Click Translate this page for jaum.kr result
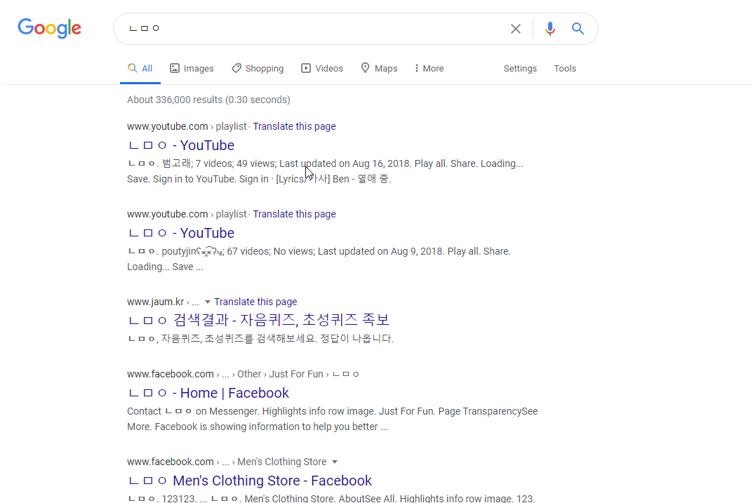This screenshot has width=753, height=503. point(255,302)
